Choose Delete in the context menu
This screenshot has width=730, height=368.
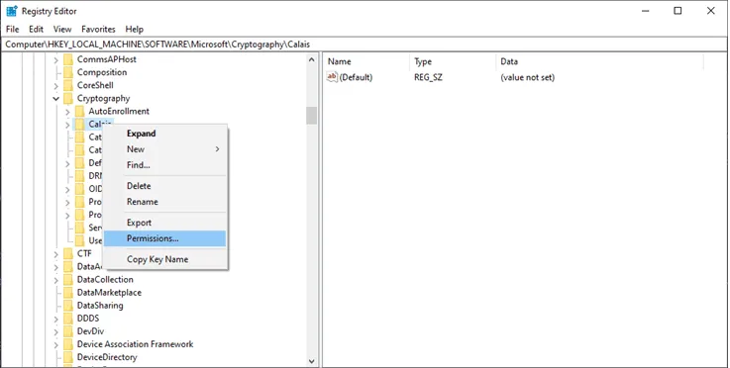(x=164, y=186)
